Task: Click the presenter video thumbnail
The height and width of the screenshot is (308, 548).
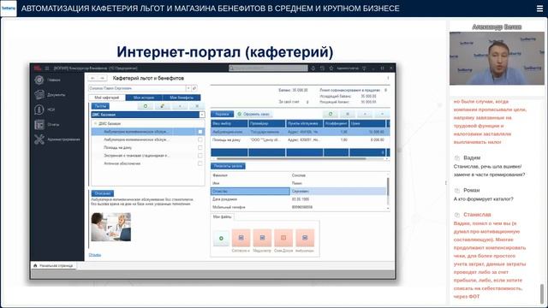Action: point(497,58)
